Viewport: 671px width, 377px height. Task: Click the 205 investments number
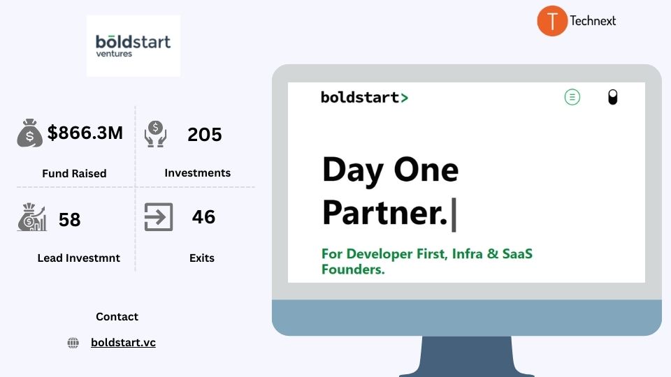[x=205, y=135]
